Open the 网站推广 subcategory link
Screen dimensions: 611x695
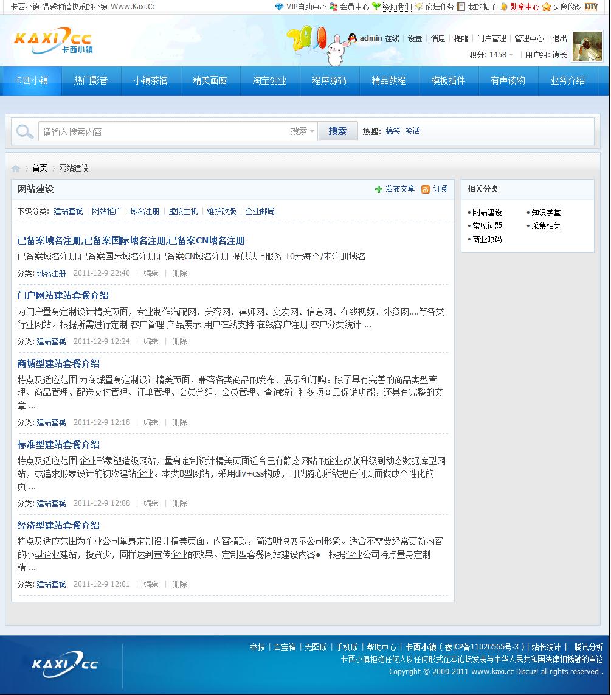(106, 211)
